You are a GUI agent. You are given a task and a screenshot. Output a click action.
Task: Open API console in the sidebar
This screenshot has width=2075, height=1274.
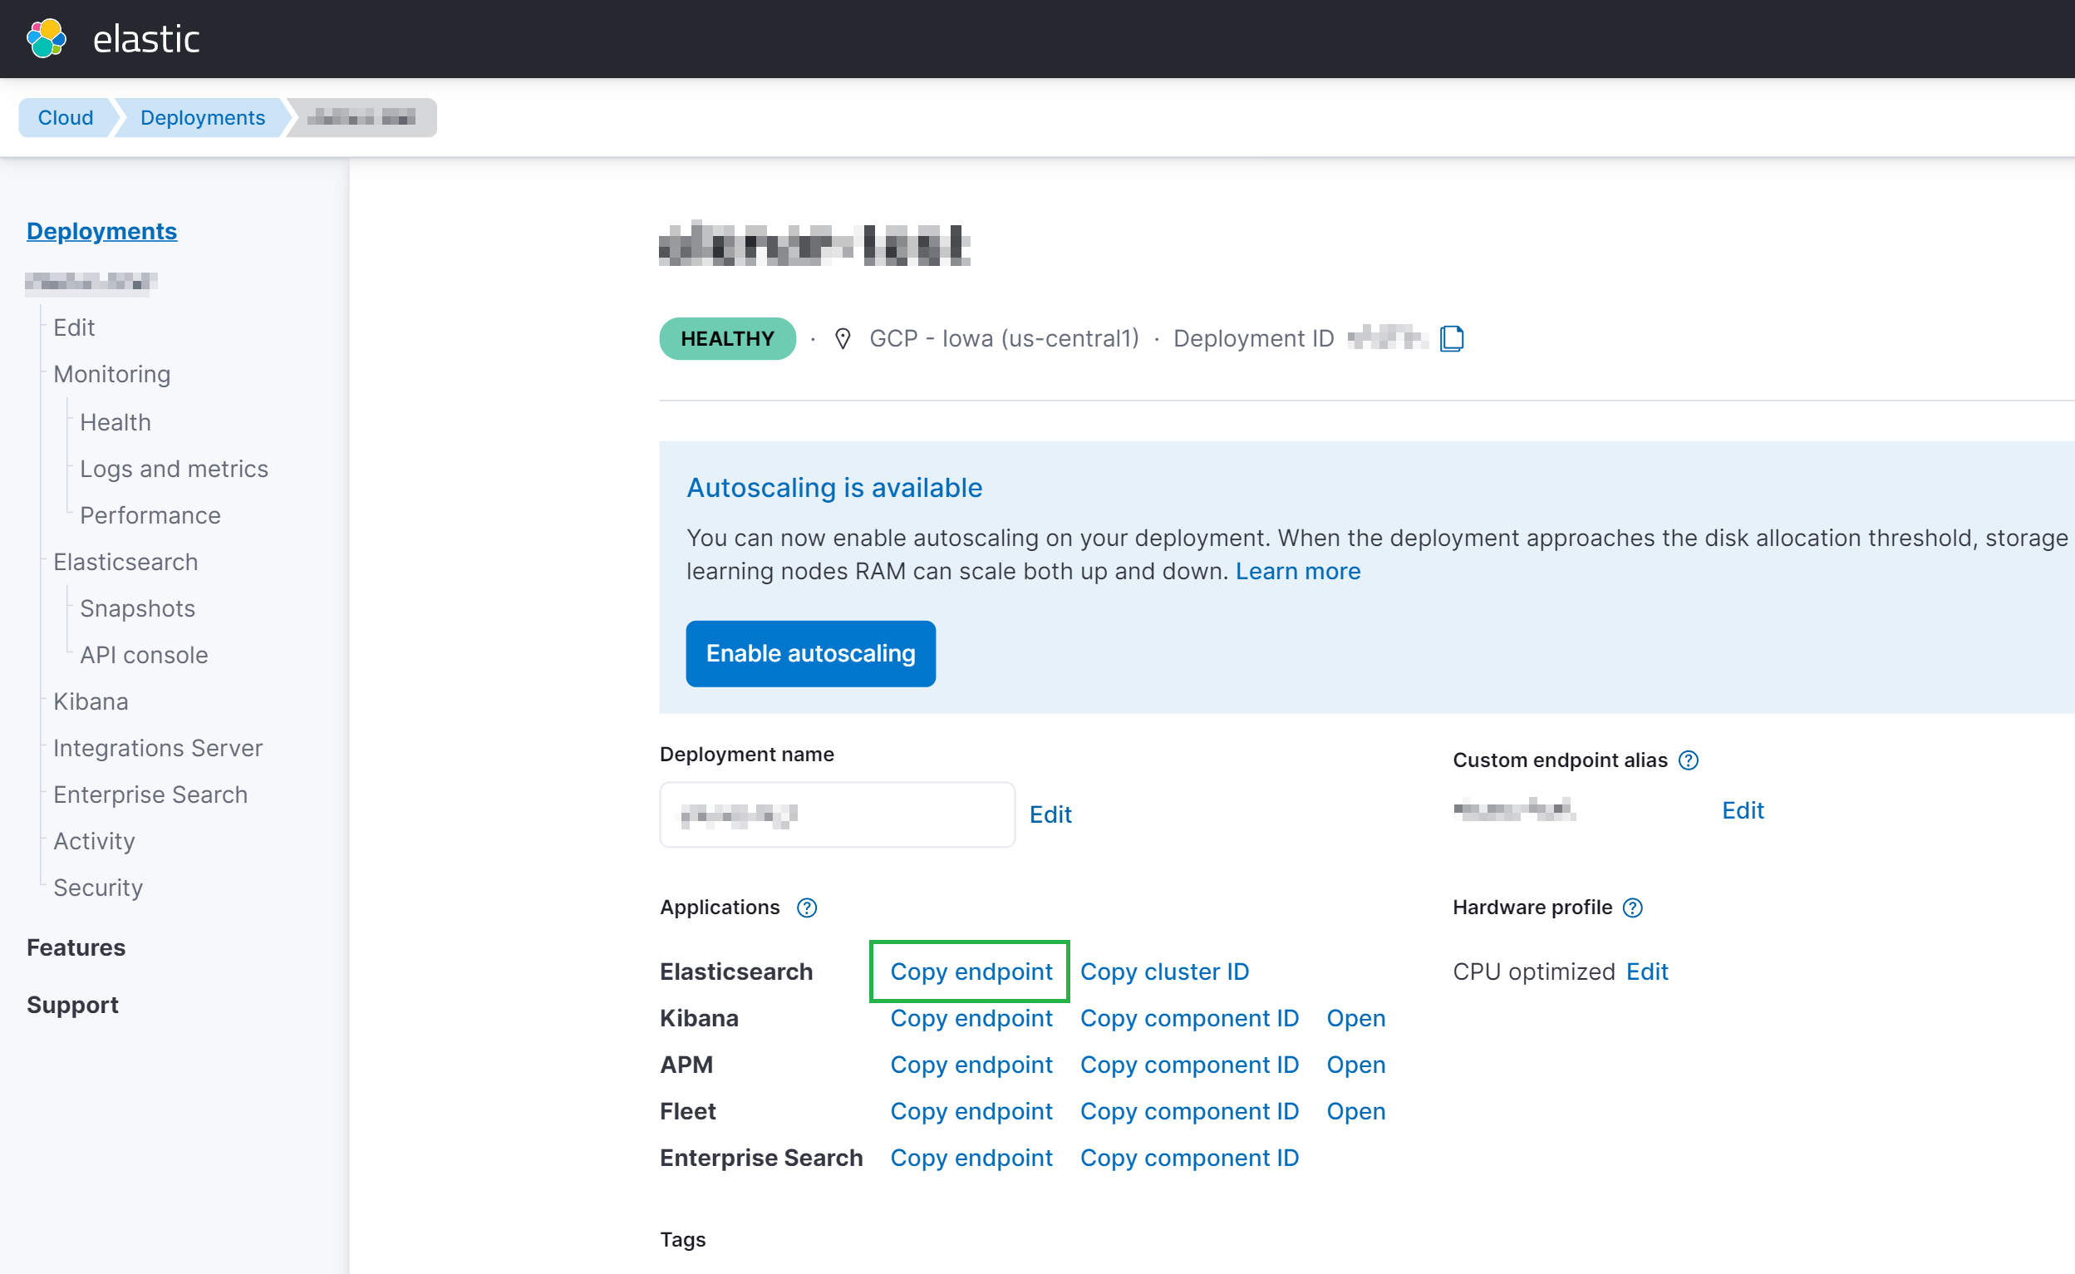144,656
